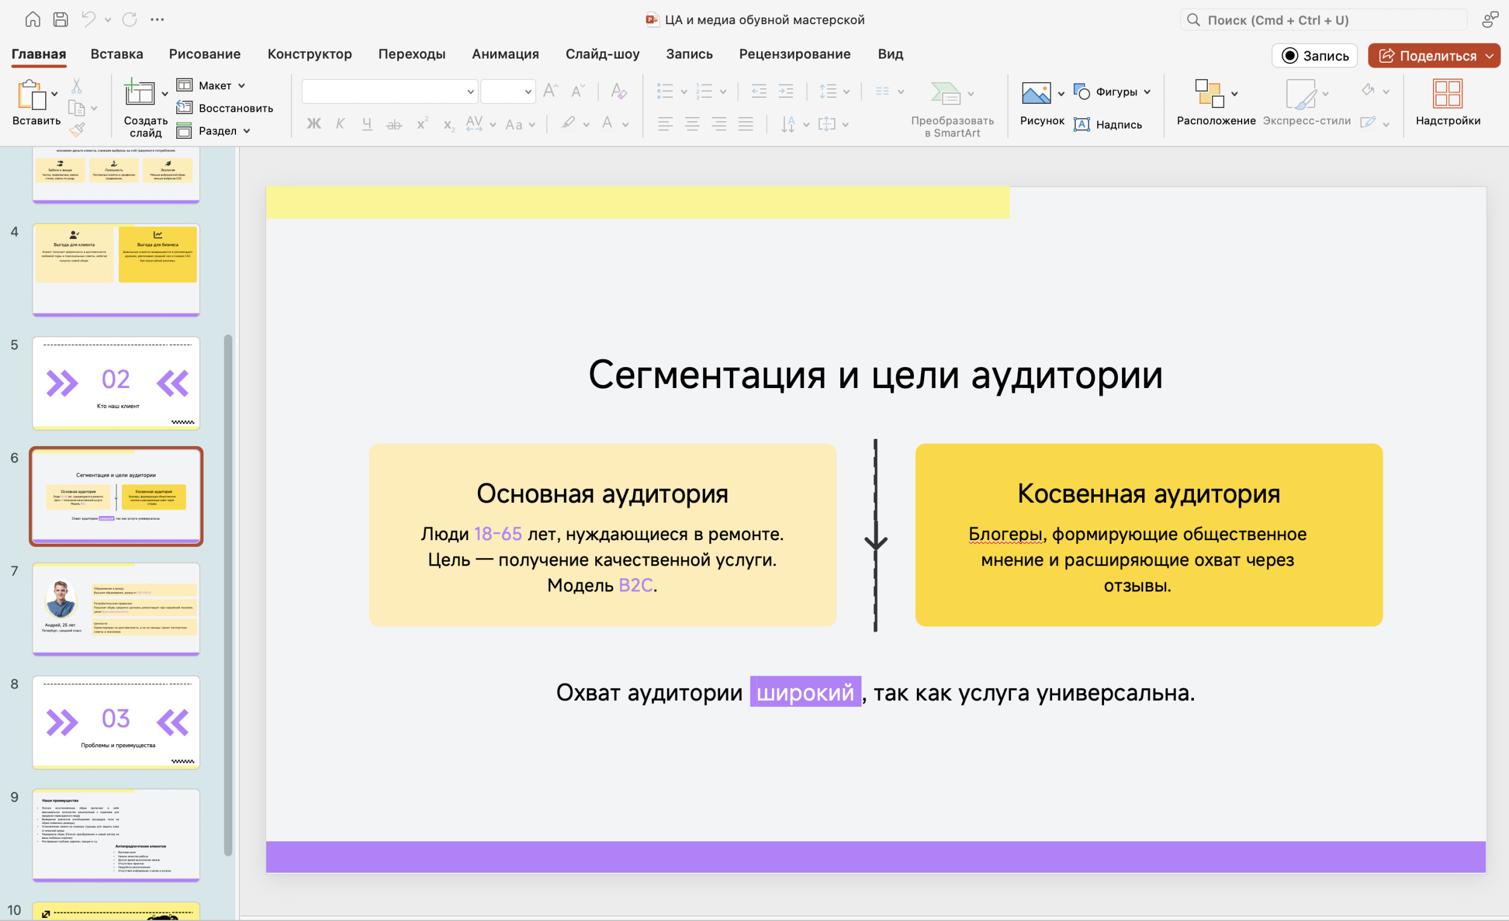Select slide 7 thumbnail with portrait
The width and height of the screenshot is (1509, 921).
(x=116, y=609)
